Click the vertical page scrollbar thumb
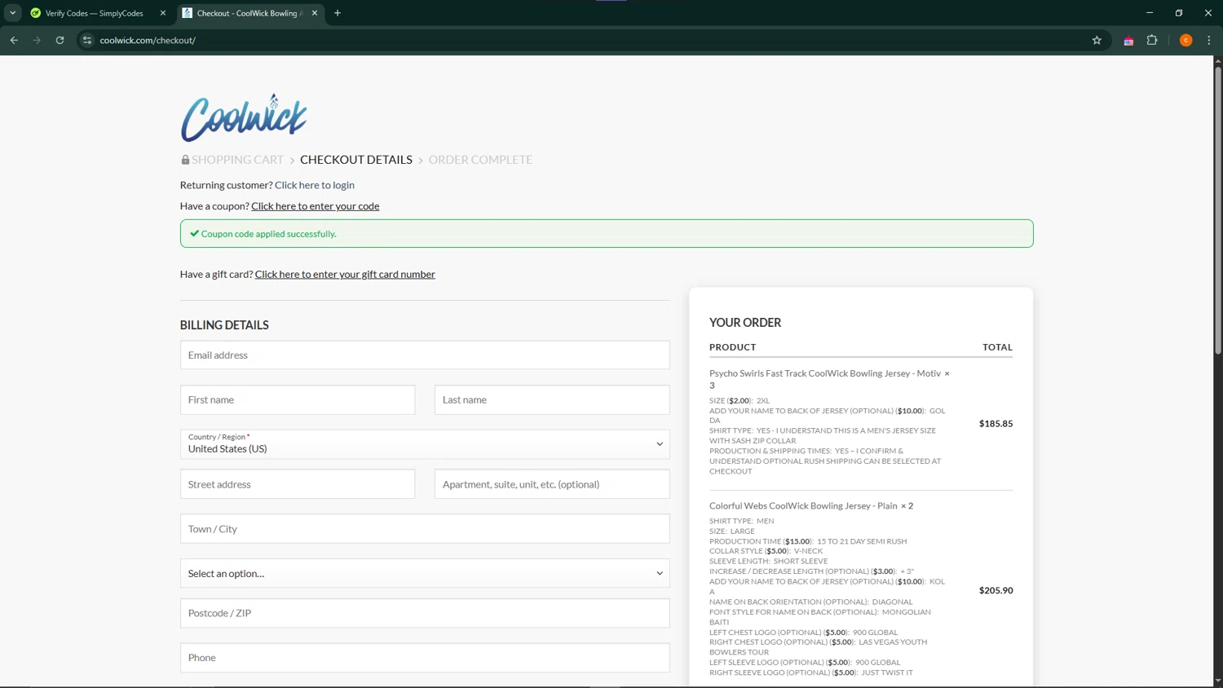This screenshot has height=688, width=1223. 1218,210
